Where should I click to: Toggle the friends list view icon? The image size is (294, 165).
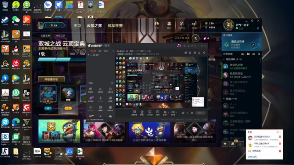(254, 54)
